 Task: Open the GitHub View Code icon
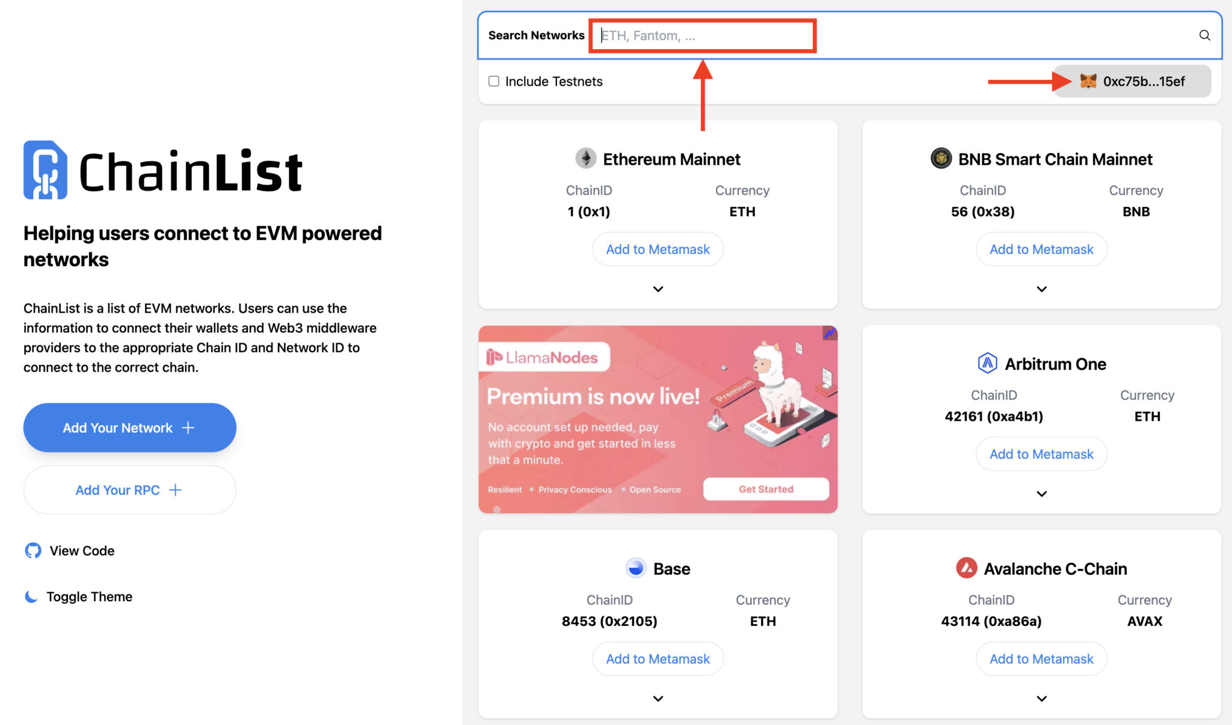pos(33,550)
